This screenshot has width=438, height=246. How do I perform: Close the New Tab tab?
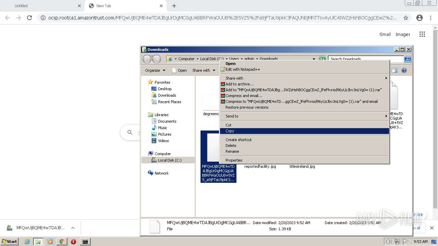(161, 6)
